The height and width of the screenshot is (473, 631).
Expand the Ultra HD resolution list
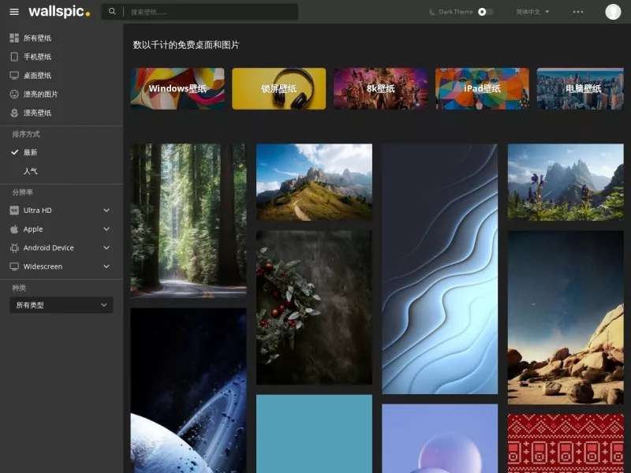106,210
